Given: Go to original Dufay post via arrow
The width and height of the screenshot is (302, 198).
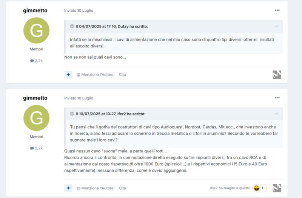Looking at the screenshot, I should coord(276,26).
